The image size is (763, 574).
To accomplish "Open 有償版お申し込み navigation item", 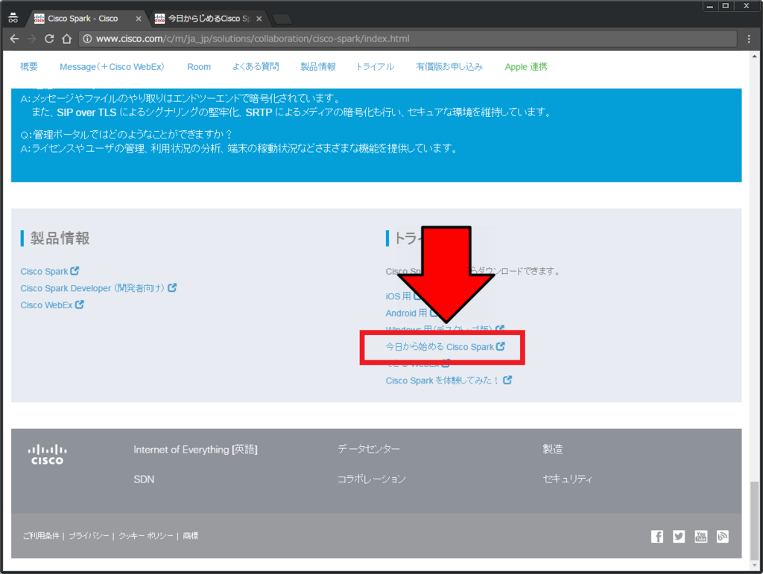I will [449, 66].
